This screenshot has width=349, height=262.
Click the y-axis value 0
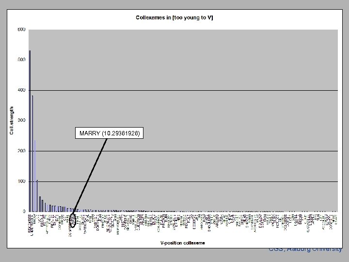pyautogui.click(x=24, y=212)
